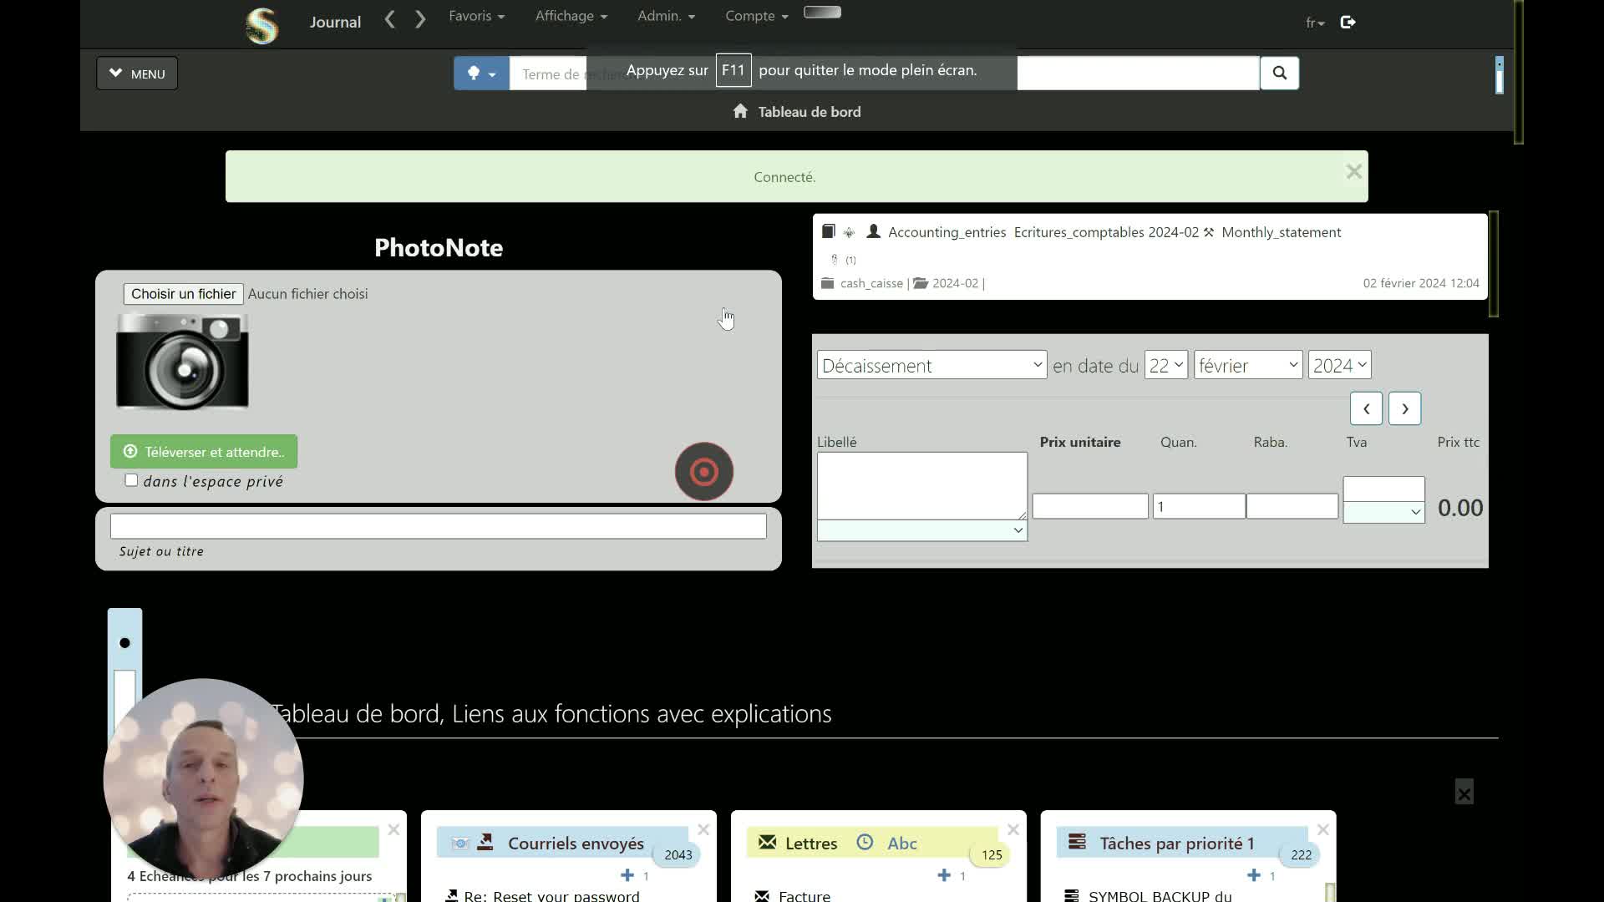This screenshot has height=902, width=1604.
Task: Click the clock icon in Lettres card
Action: (865, 843)
